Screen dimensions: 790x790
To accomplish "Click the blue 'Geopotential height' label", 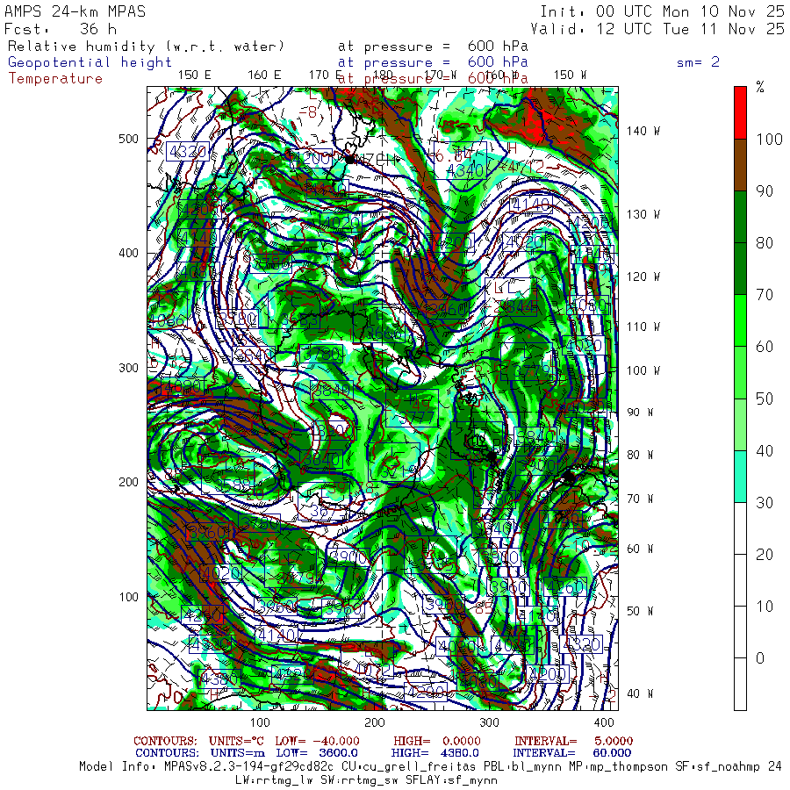I will tap(90, 62).
